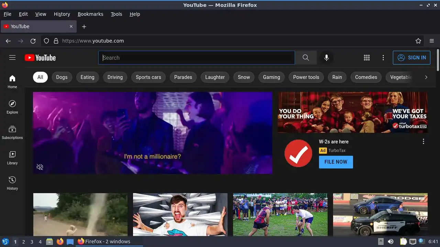Open the file manager taskbar icon

click(x=49, y=242)
